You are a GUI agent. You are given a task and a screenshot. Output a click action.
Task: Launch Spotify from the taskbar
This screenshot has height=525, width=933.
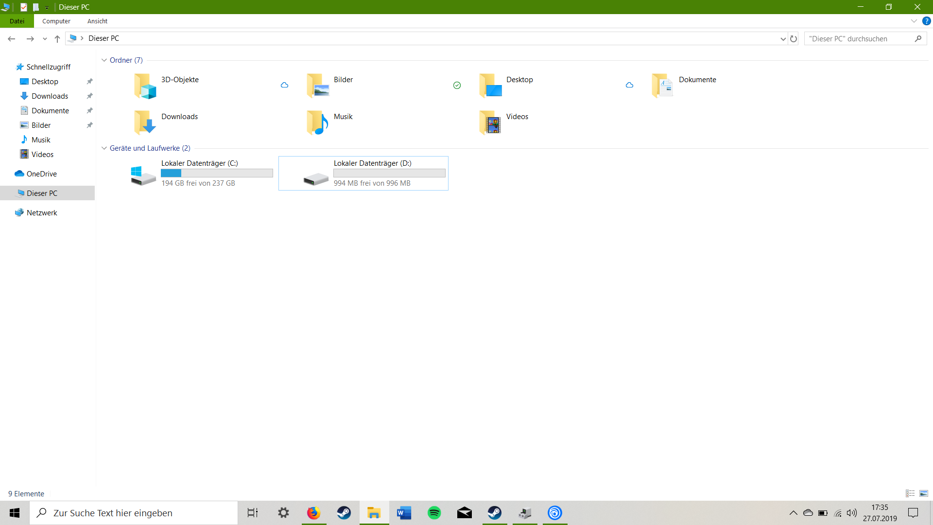434,513
